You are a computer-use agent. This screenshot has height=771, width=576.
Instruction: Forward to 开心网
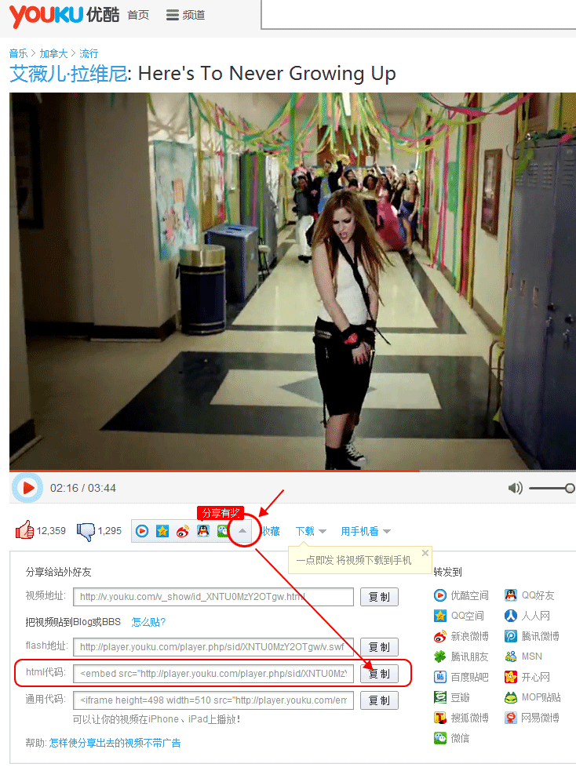(527, 677)
